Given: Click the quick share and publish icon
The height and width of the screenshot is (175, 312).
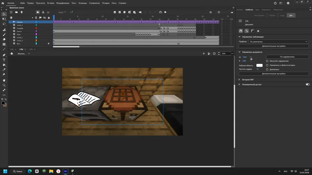Looking at the screenshot, I should click(275, 3).
